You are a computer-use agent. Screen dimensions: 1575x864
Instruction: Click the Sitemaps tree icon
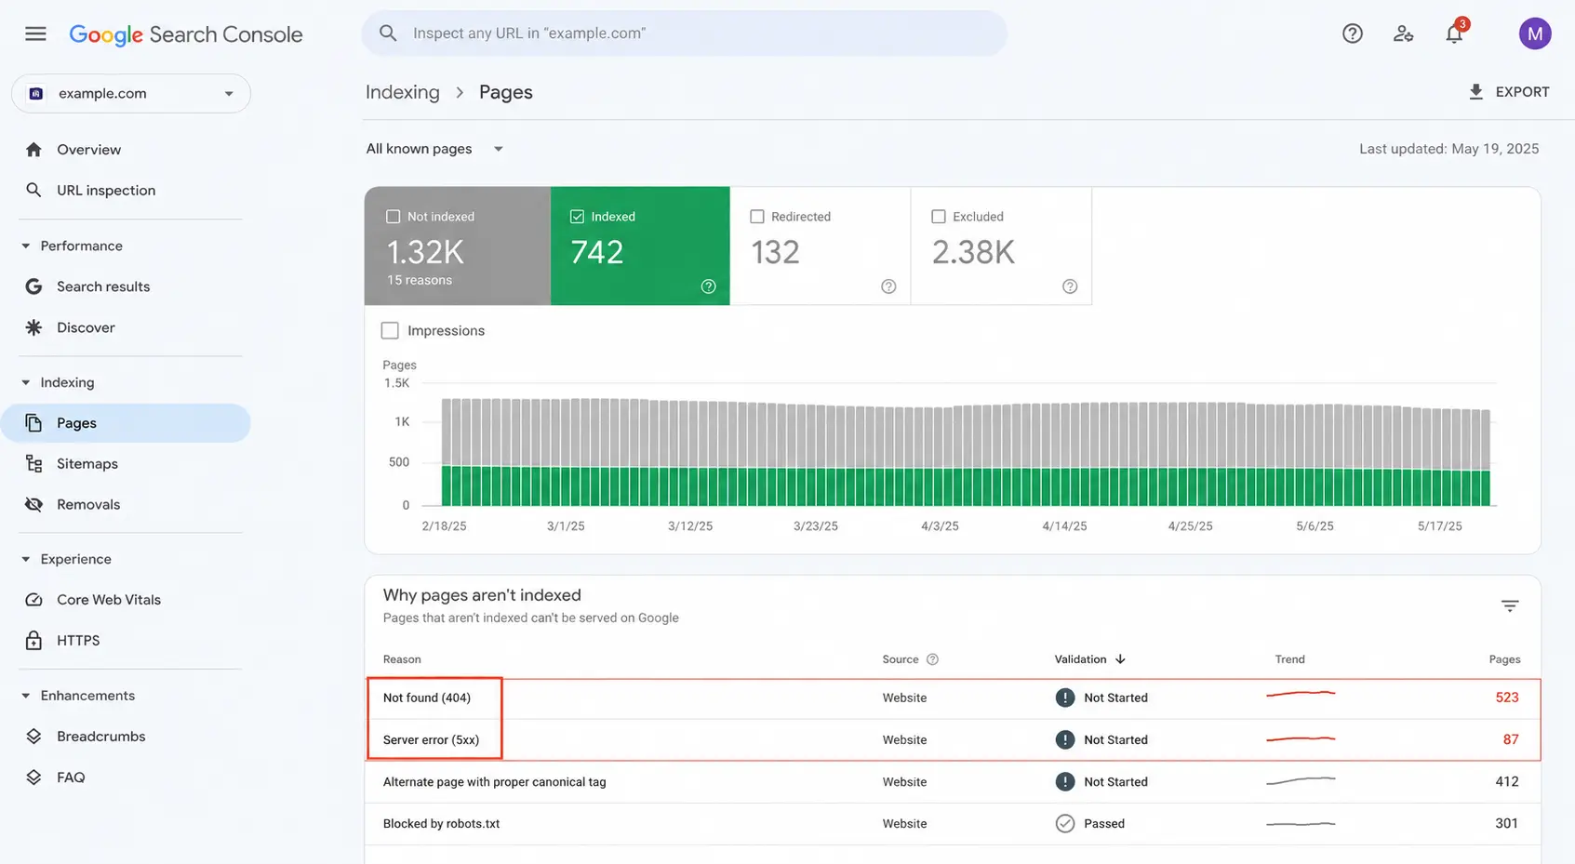click(x=33, y=463)
